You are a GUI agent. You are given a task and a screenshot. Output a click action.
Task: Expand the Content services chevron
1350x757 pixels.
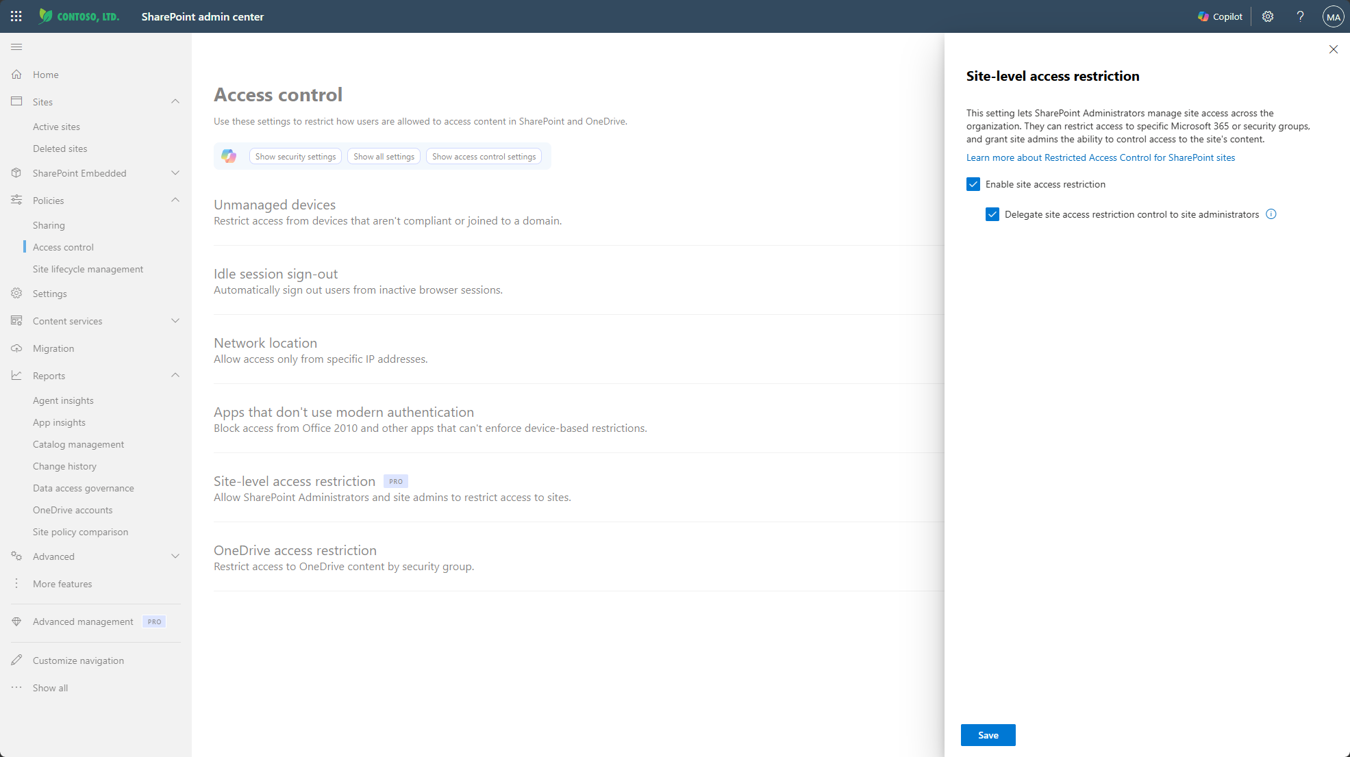[175, 321]
